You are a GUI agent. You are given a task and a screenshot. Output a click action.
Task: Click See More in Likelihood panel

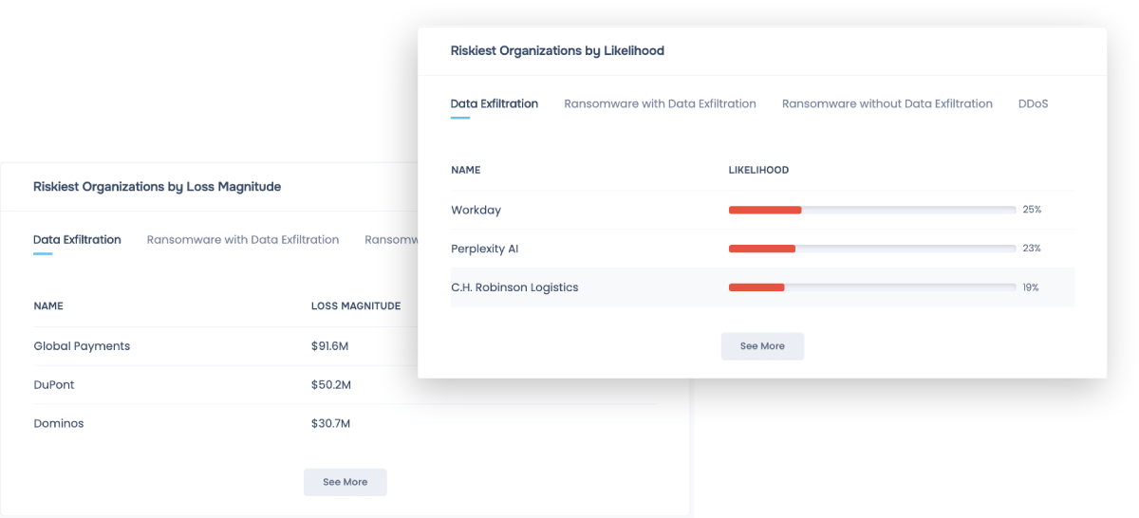[x=762, y=346]
